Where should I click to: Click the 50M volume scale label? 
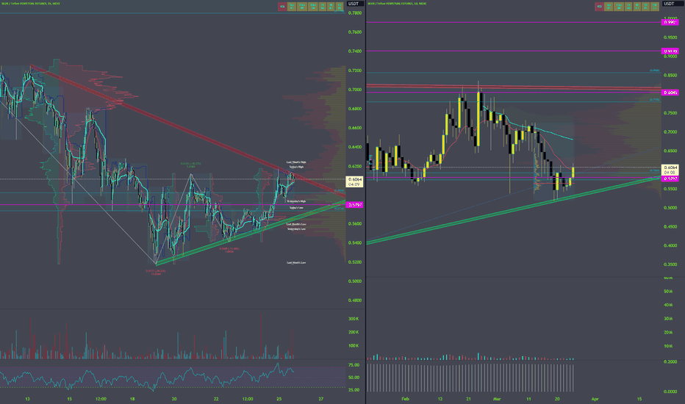[x=668, y=292]
